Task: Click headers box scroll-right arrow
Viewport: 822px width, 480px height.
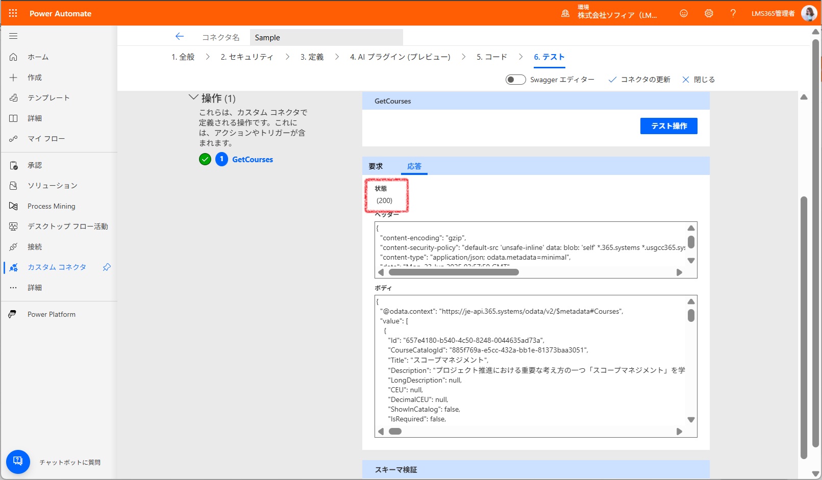Action: click(679, 272)
